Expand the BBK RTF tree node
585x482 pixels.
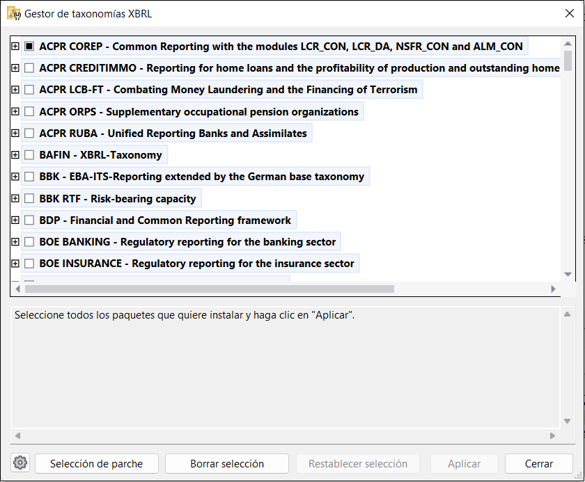[x=15, y=199]
